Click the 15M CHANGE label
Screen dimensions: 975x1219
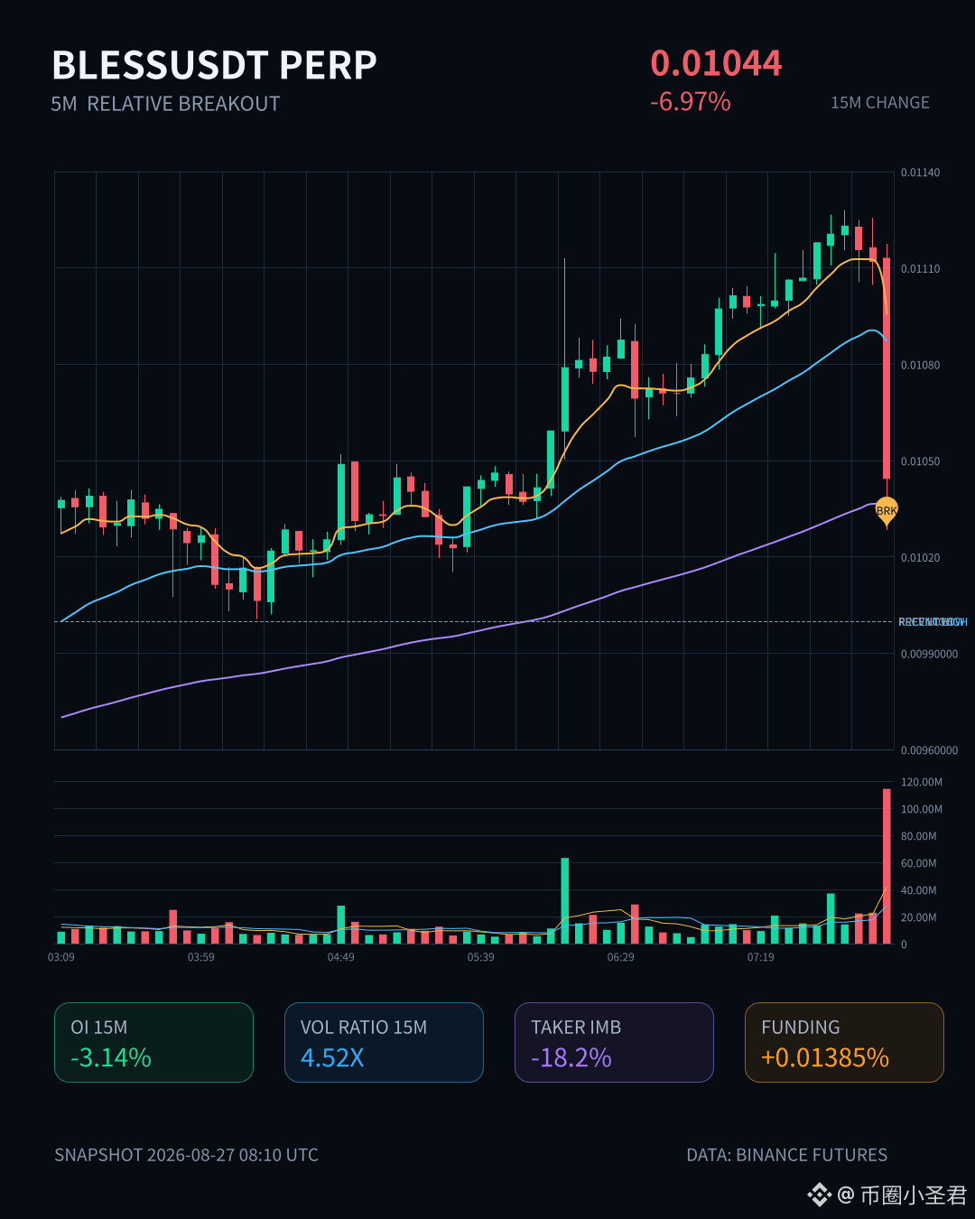880,103
